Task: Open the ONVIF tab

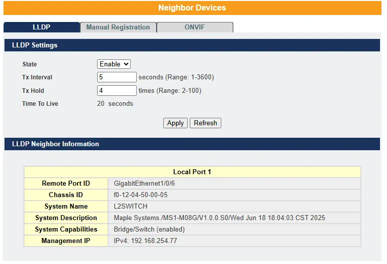Action: 195,27
